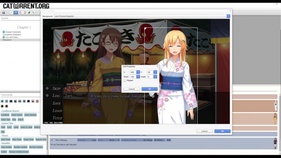Viewport: 281px width, 158px height.
Task: Click the crosshair command category icon
Action: tap(2, 101)
